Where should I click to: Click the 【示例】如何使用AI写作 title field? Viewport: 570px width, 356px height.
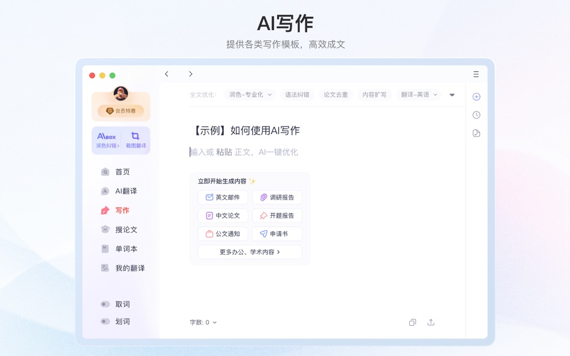247,131
